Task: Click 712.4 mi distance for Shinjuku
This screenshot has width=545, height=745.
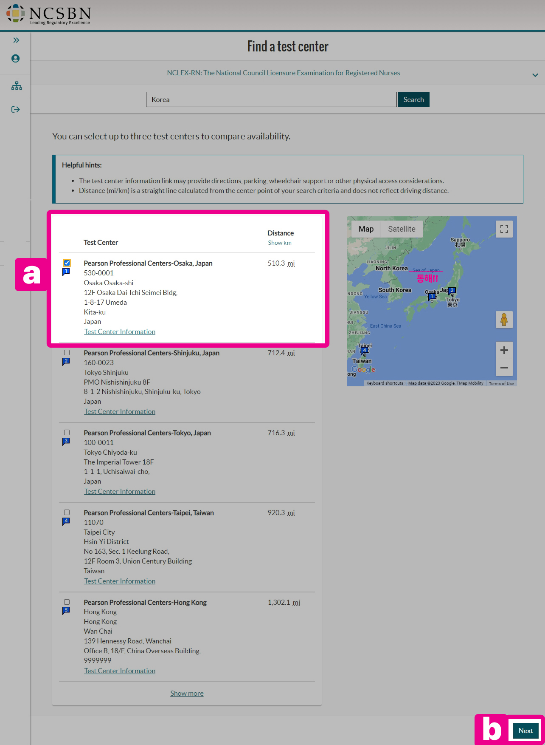Action: point(281,353)
